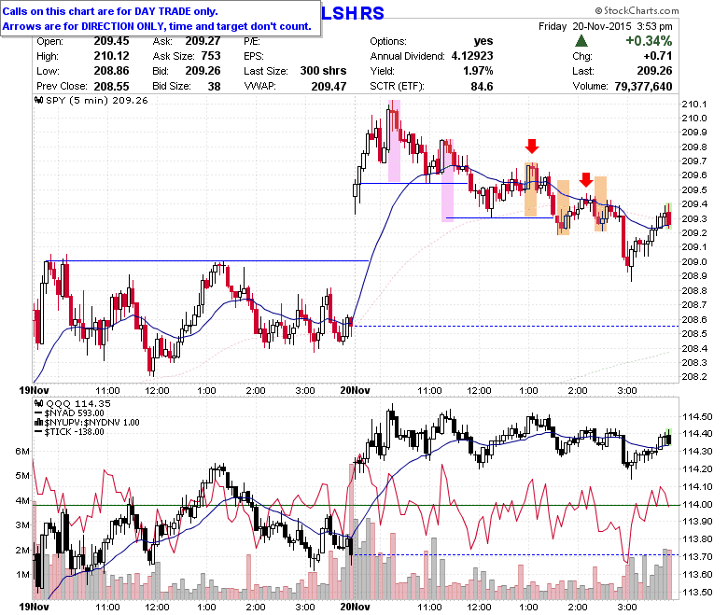Screen dimensions: 728x615
Task: Click the P/E label
Action: (252, 41)
